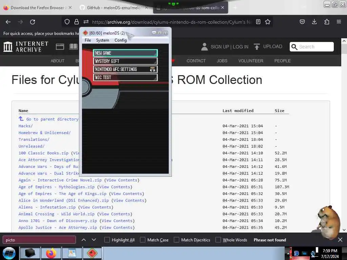Image resolution: width=347 pixels, height=260 pixels.
Task: Download Animal Crossing - Wild World.zip
Action: (57, 214)
